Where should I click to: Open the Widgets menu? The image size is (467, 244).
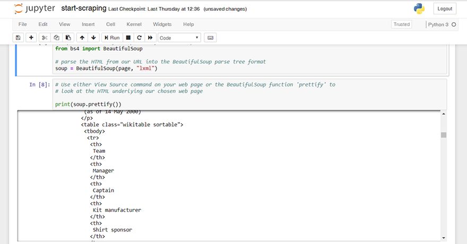tap(162, 24)
